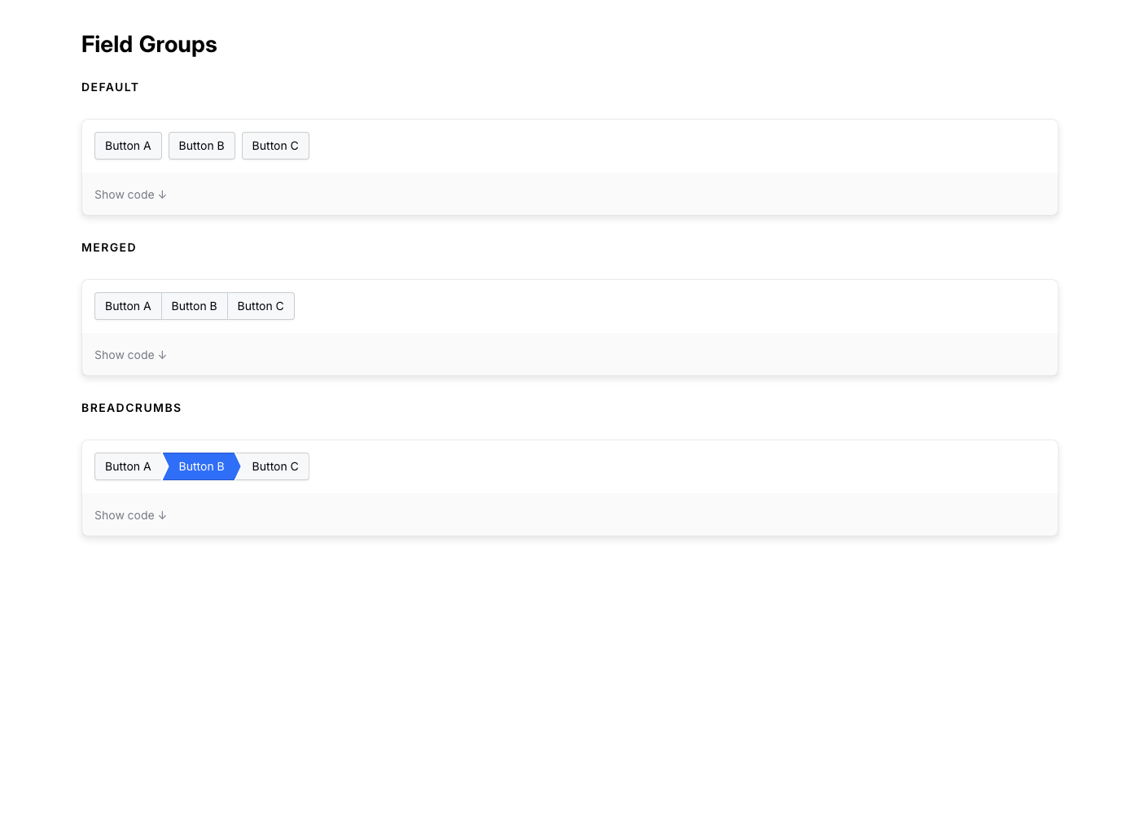
Task: Click the Field Groups page title
Action: (x=149, y=44)
